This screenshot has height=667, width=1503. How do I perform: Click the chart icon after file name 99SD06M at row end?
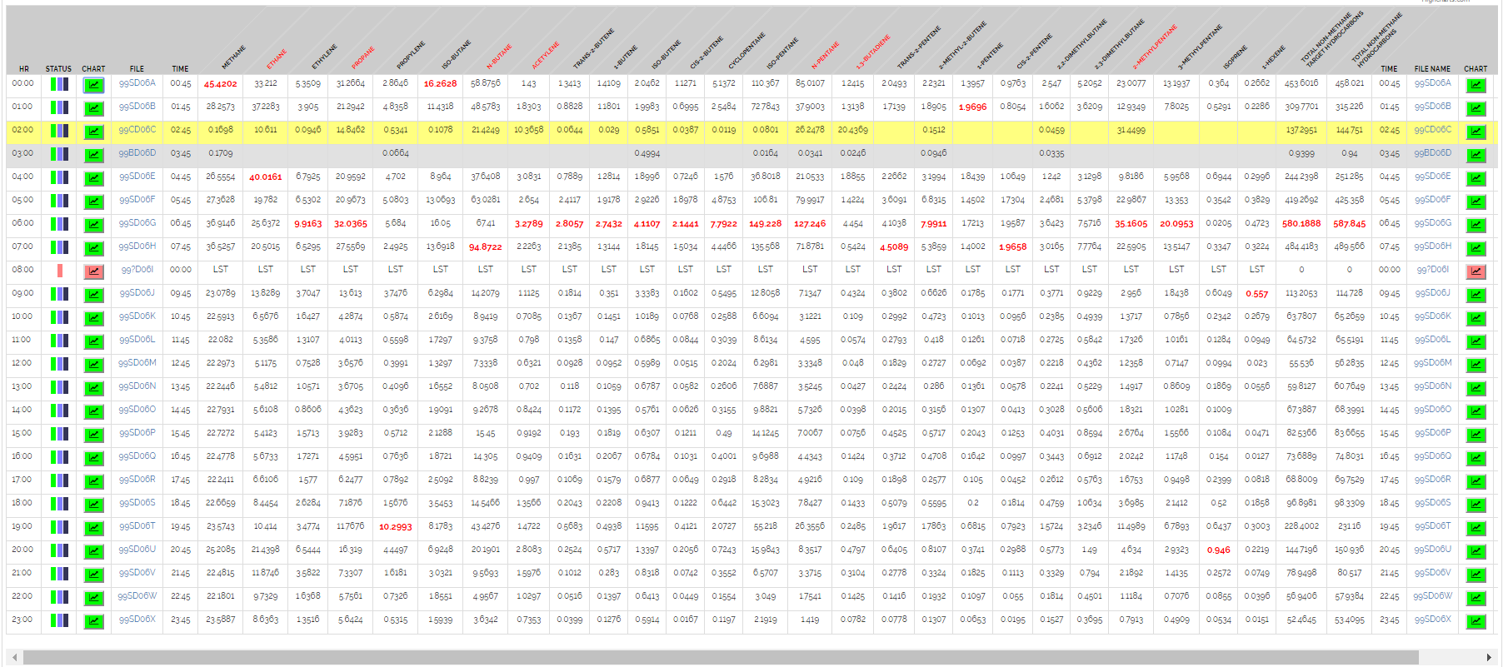[1476, 364]
